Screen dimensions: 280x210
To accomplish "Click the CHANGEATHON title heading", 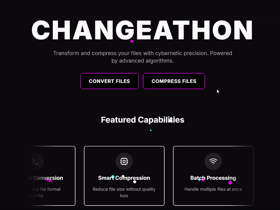I will click(x=142, y=30).
